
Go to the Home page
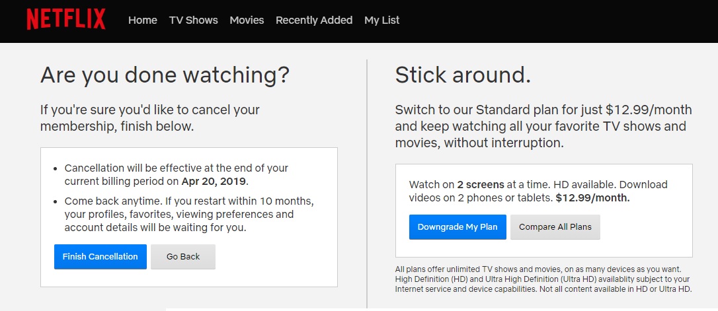pyautogui.click(x=143, y=20)
